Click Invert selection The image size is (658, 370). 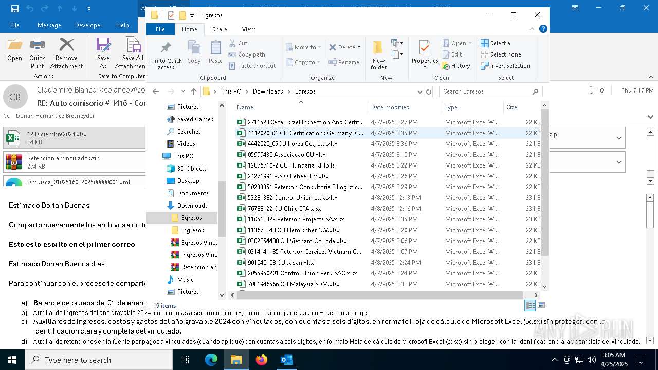505,66
